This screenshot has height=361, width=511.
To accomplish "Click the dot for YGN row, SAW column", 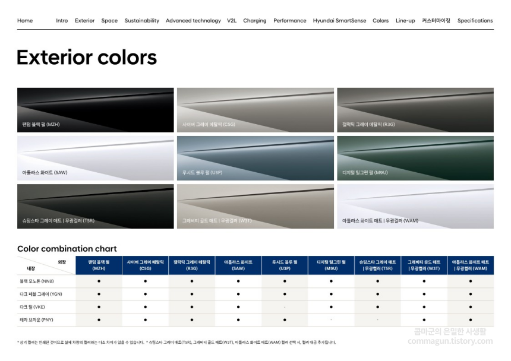I will point(238,294).
